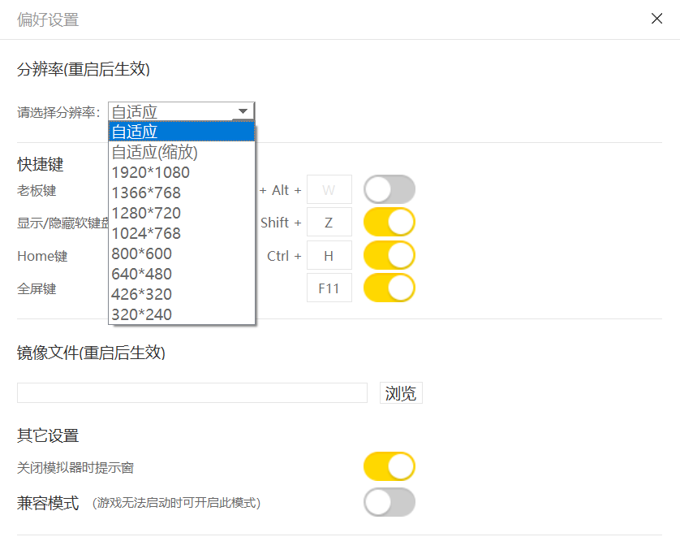Enable the 老板键 toggle switch

[389, 189]
